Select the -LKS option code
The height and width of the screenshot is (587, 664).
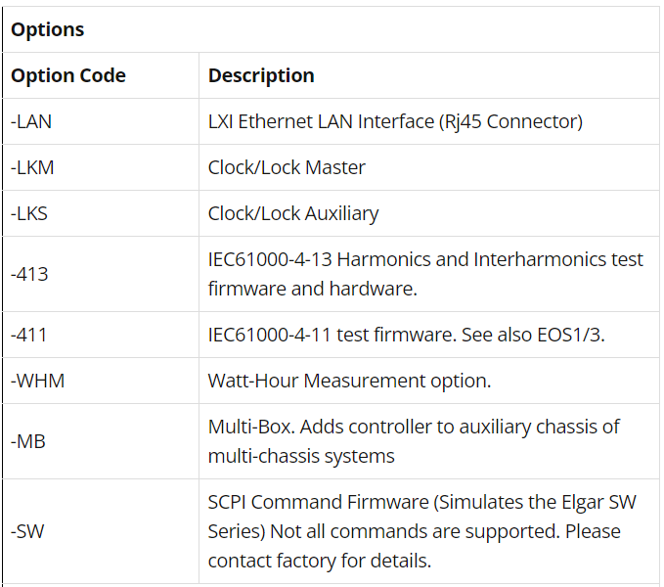coord(29,213)
